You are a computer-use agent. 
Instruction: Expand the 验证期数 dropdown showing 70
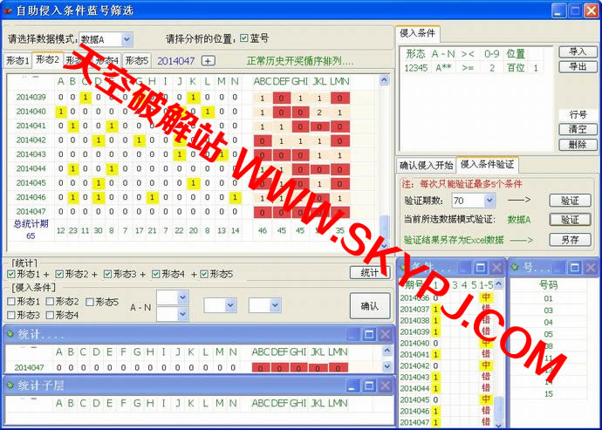[x=489, y=200]
